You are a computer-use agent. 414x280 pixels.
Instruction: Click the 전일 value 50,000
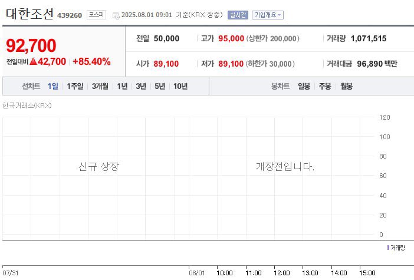tap(166, 38)
